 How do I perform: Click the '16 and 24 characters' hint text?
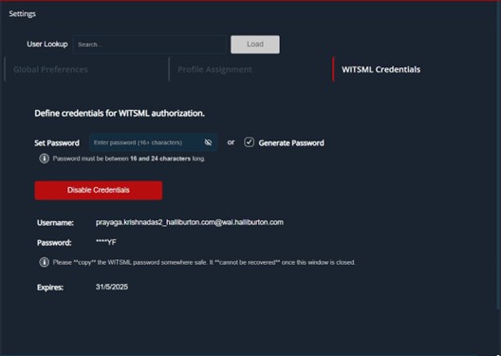tap(160, 159)
